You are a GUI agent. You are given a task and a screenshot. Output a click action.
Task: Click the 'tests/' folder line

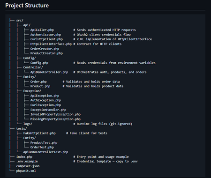[22, 128]
